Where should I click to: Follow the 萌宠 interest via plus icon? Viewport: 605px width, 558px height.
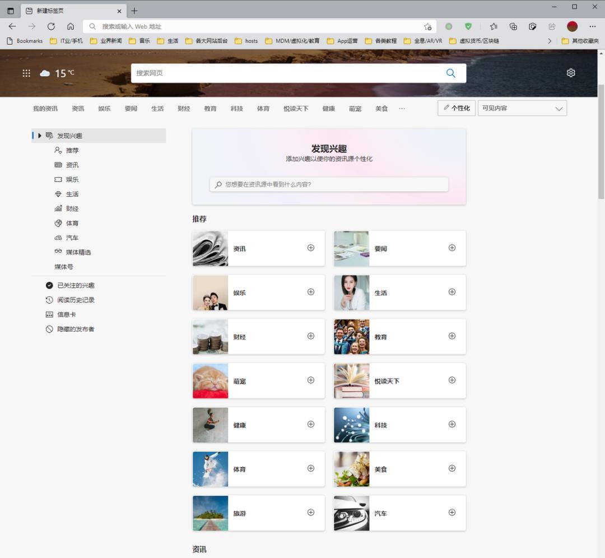point(311,380)
